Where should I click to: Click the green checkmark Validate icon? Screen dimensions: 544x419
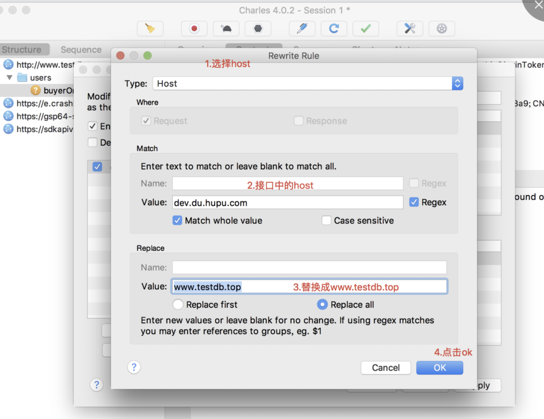[x=366, y=28]
